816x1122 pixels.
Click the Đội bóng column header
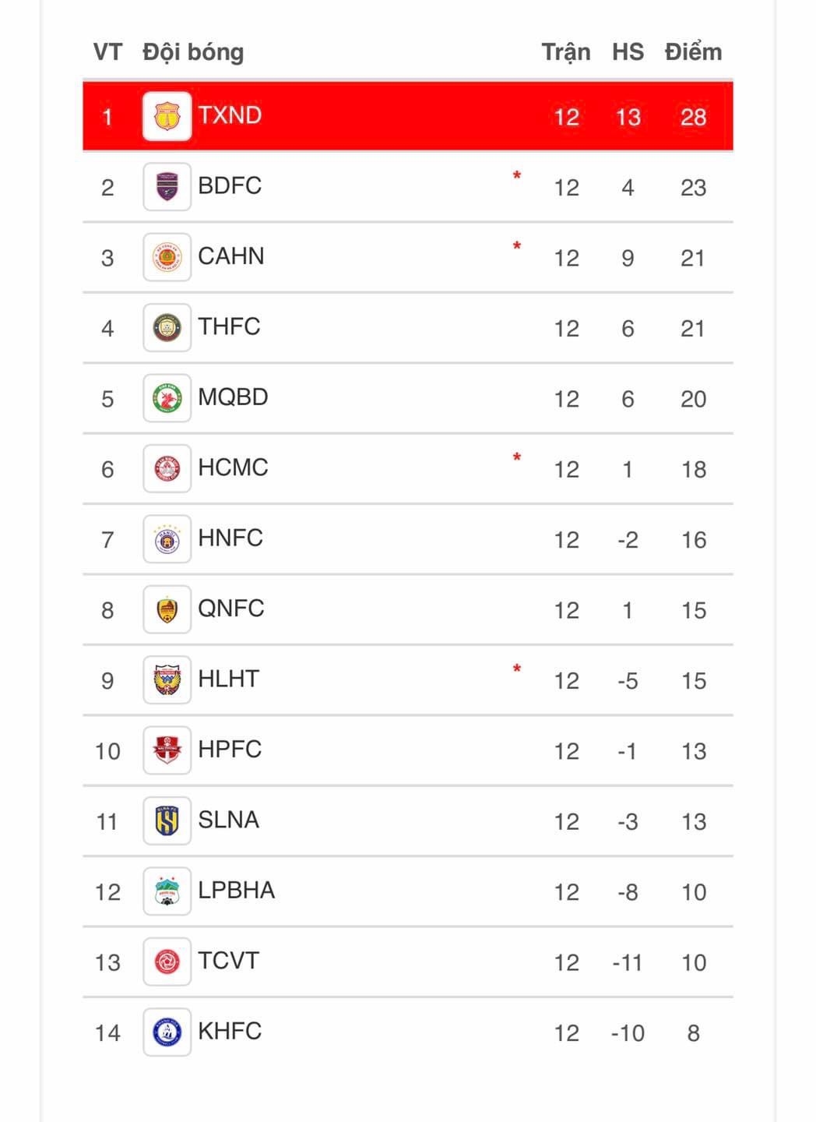[193, 52]
